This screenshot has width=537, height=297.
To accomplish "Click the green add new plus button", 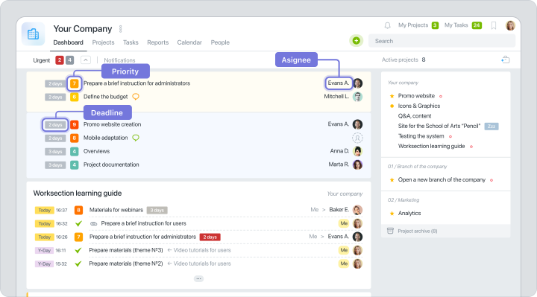I will coord(357,41).
